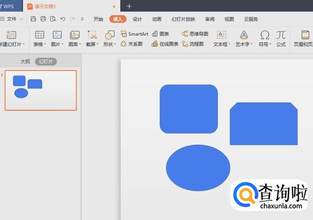Expand the 符号 dropdown

[x=270, y=44]
